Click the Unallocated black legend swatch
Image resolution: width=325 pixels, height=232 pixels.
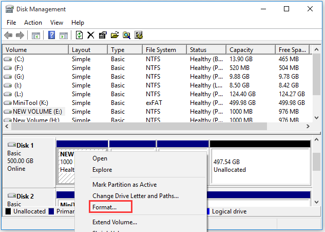click(8, 211)
